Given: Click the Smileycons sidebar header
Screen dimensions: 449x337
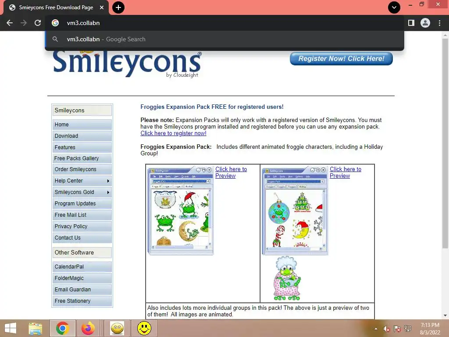Looking at the screenshot, I should tap(82, 110).
